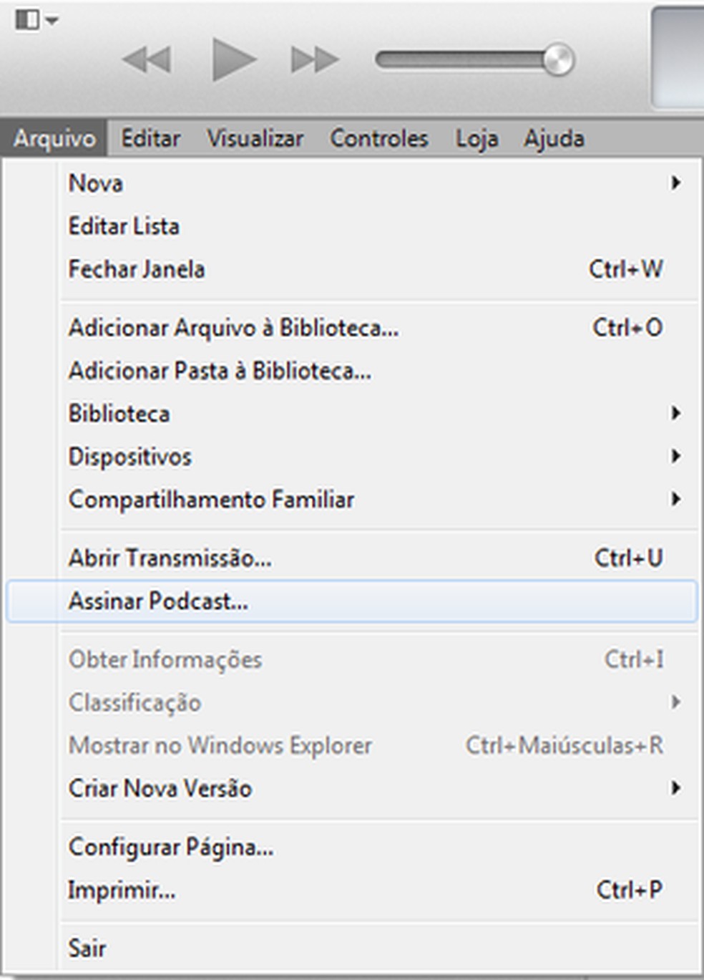Open the Ajuda menu

click(x=554, y=138)
